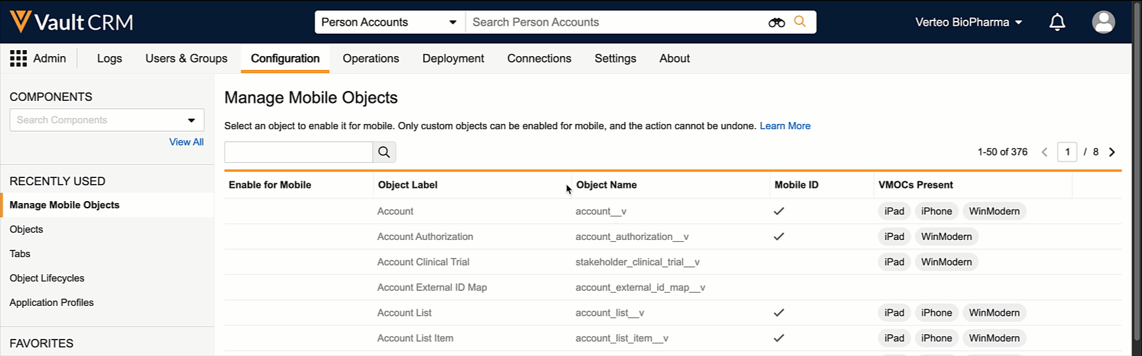Go to next page of objects

(1112, 152)
